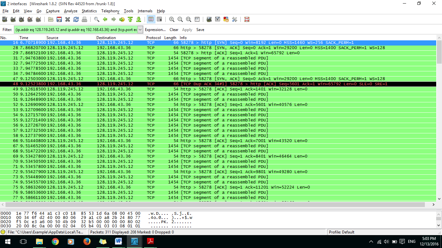
Task: Open Windows Start menu
Action: [7, 241]
